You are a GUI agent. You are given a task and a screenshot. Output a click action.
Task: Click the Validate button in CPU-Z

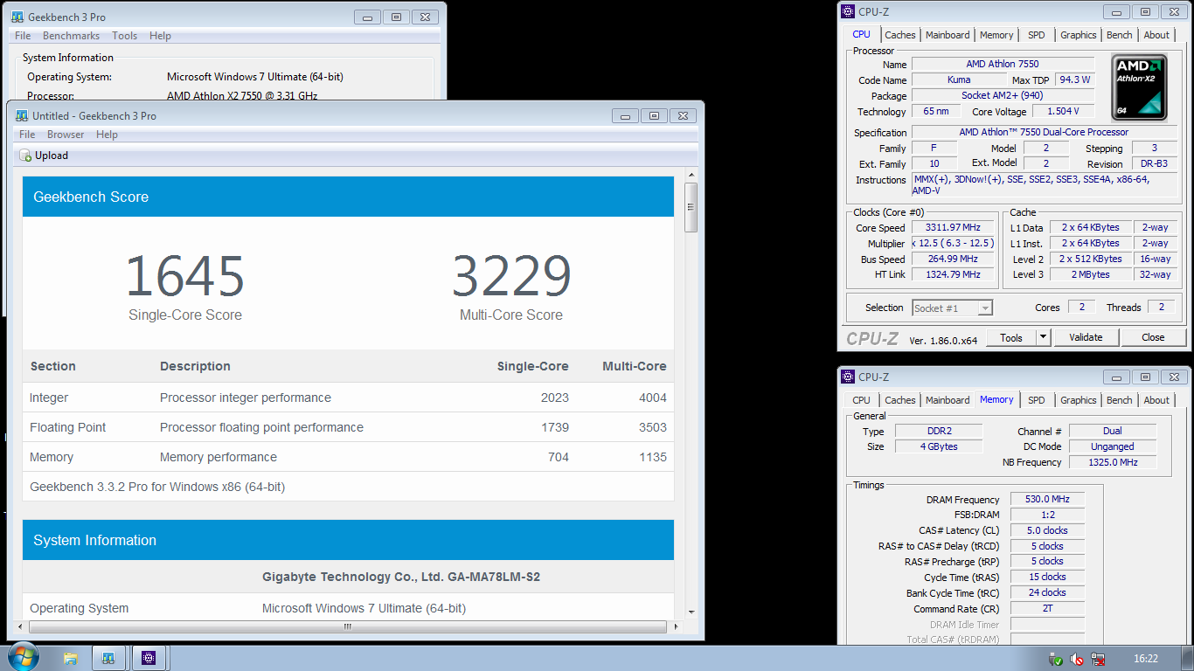click(1086, 337)
